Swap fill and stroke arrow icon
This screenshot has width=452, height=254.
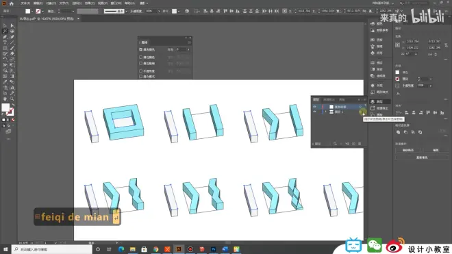[x=13, y=105]
